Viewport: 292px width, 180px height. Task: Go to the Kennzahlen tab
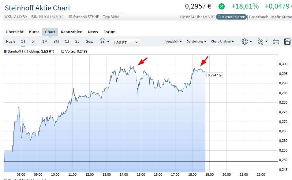(x=71, y=32)
